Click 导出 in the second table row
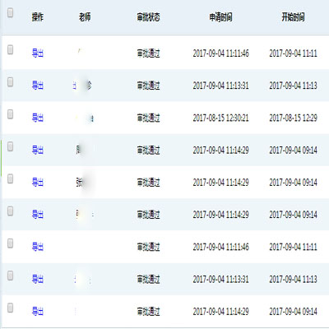The width and height of the screenshot is (329, 329). click(38, 86)
